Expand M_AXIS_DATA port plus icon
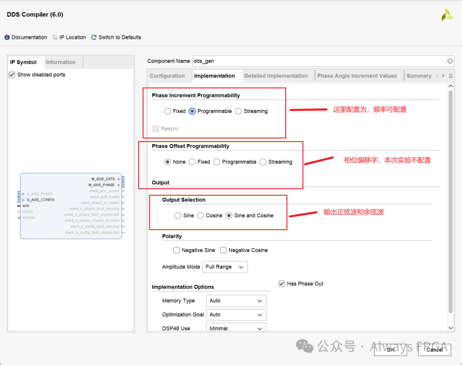 pos(119,179)
